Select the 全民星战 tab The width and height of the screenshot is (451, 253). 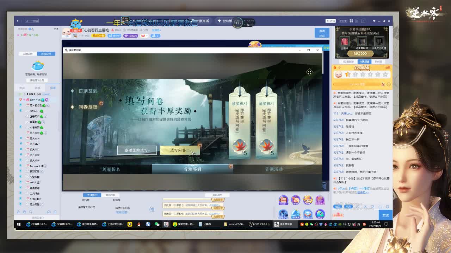(x=364, y=61)
